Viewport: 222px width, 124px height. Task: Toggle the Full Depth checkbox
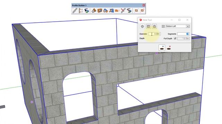coord(175,38)
